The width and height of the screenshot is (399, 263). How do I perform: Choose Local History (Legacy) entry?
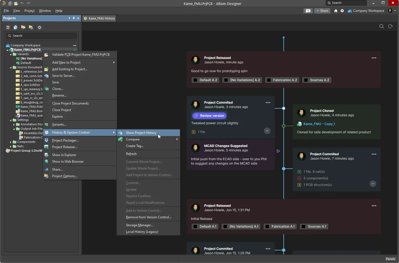point(148,232)
